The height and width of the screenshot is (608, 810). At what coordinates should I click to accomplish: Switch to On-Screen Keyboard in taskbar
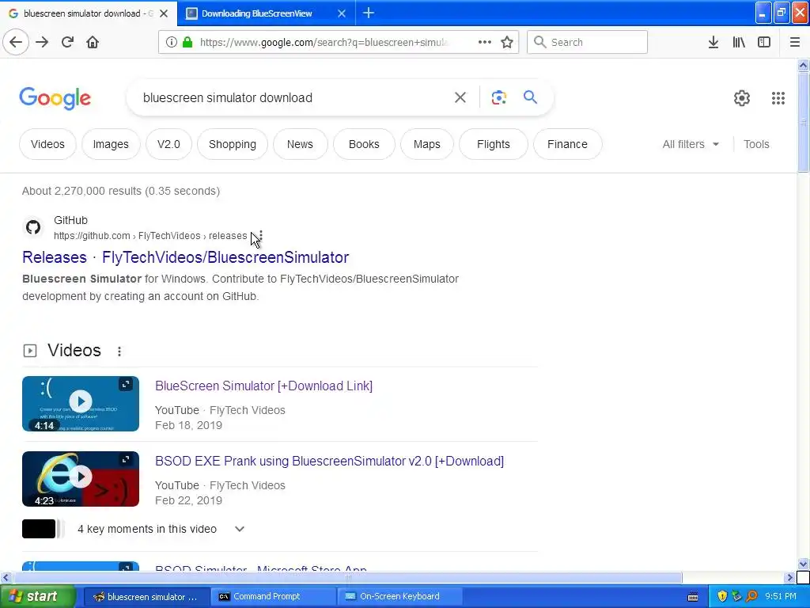(x=399, y=597)
